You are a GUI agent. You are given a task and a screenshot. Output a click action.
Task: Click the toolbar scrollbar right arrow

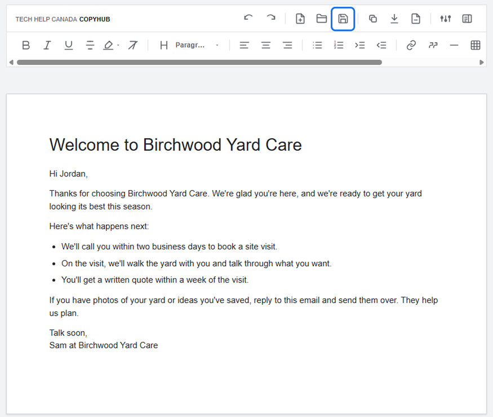(481, 63)
